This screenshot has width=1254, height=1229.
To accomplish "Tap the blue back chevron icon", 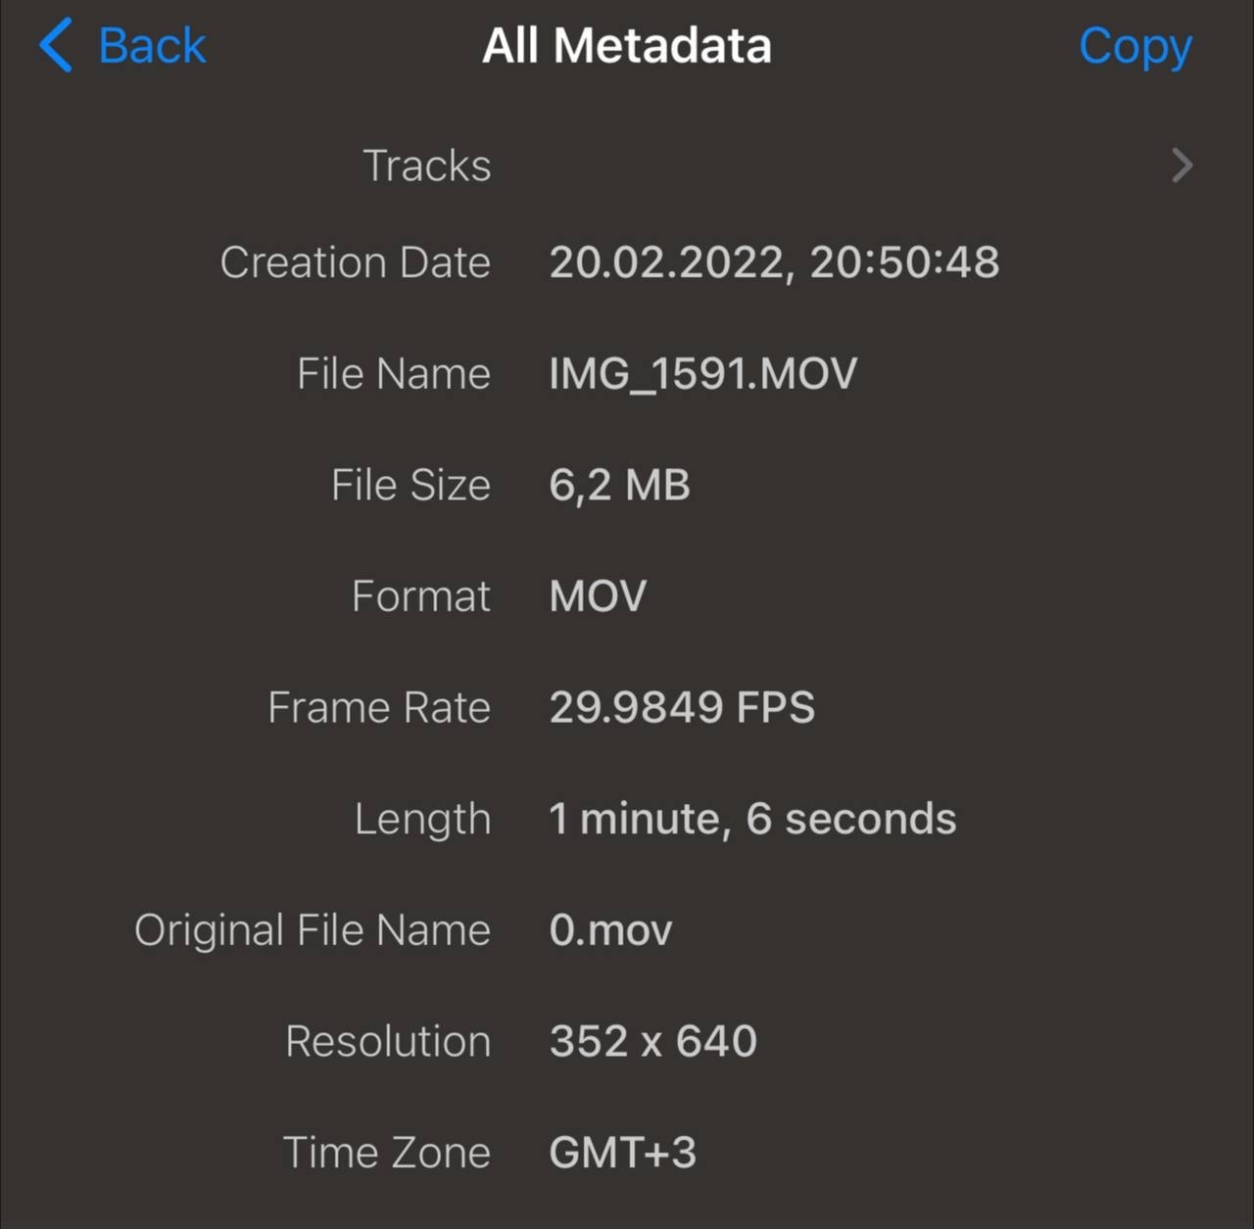I will click(56, 45).
